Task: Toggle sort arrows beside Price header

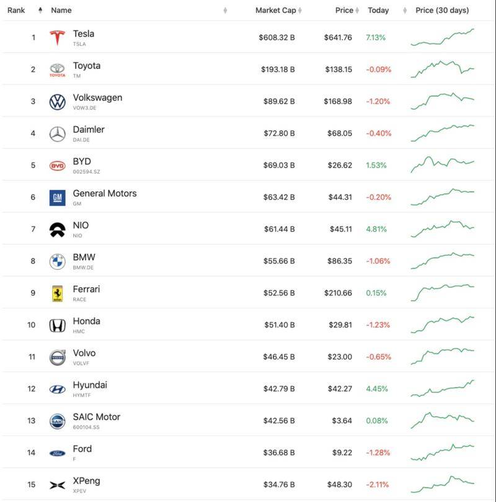Action: 357,11
